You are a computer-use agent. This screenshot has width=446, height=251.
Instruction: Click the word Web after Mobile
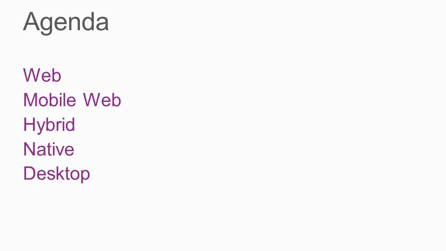pos(102,100)
